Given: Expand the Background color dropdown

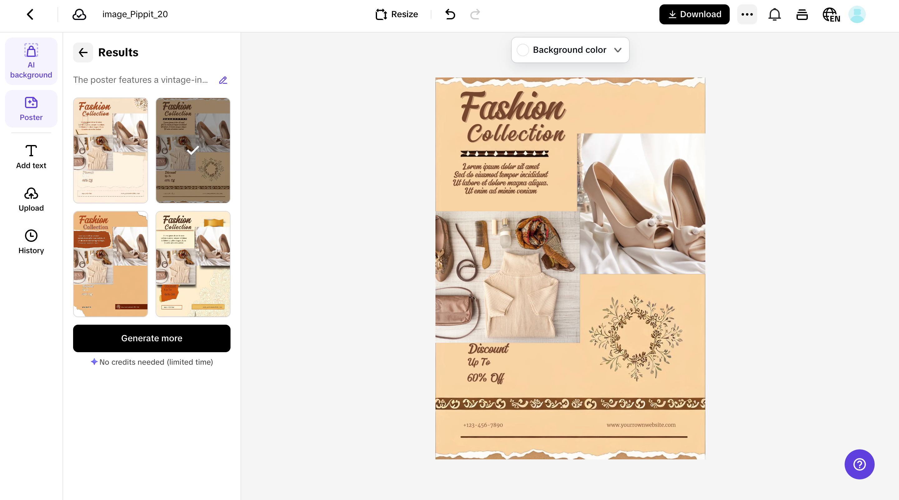Looking at the screenshot, I should tap(618, 50).
